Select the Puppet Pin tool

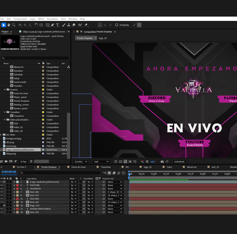click(86, 25)
